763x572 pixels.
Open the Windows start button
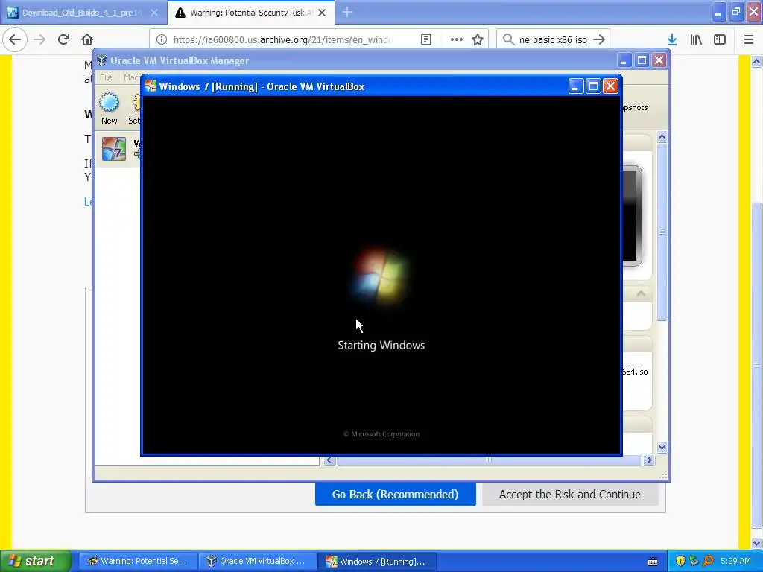click(34, 561)
